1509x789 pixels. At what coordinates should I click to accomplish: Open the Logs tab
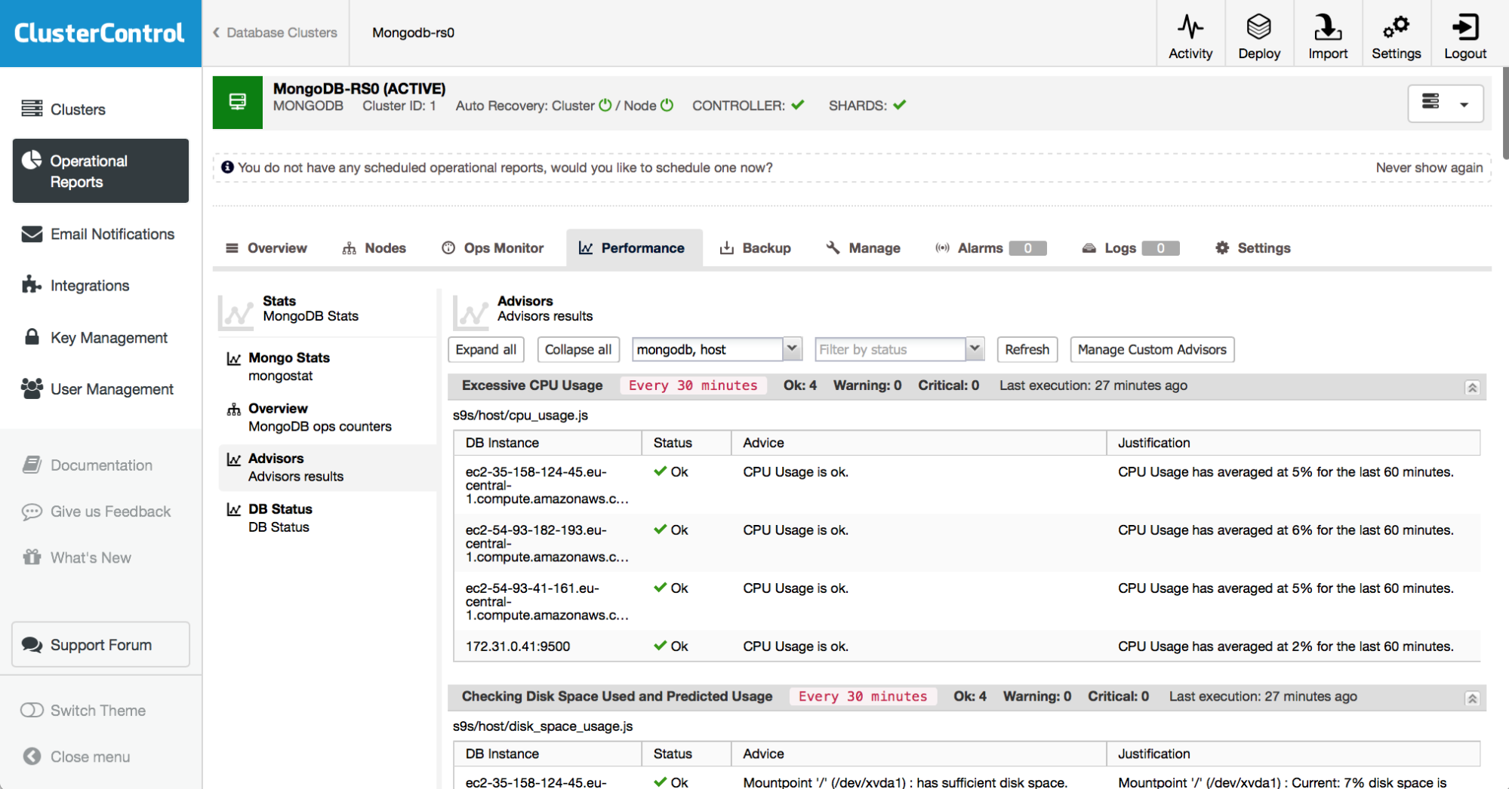tap(1130, 248)
